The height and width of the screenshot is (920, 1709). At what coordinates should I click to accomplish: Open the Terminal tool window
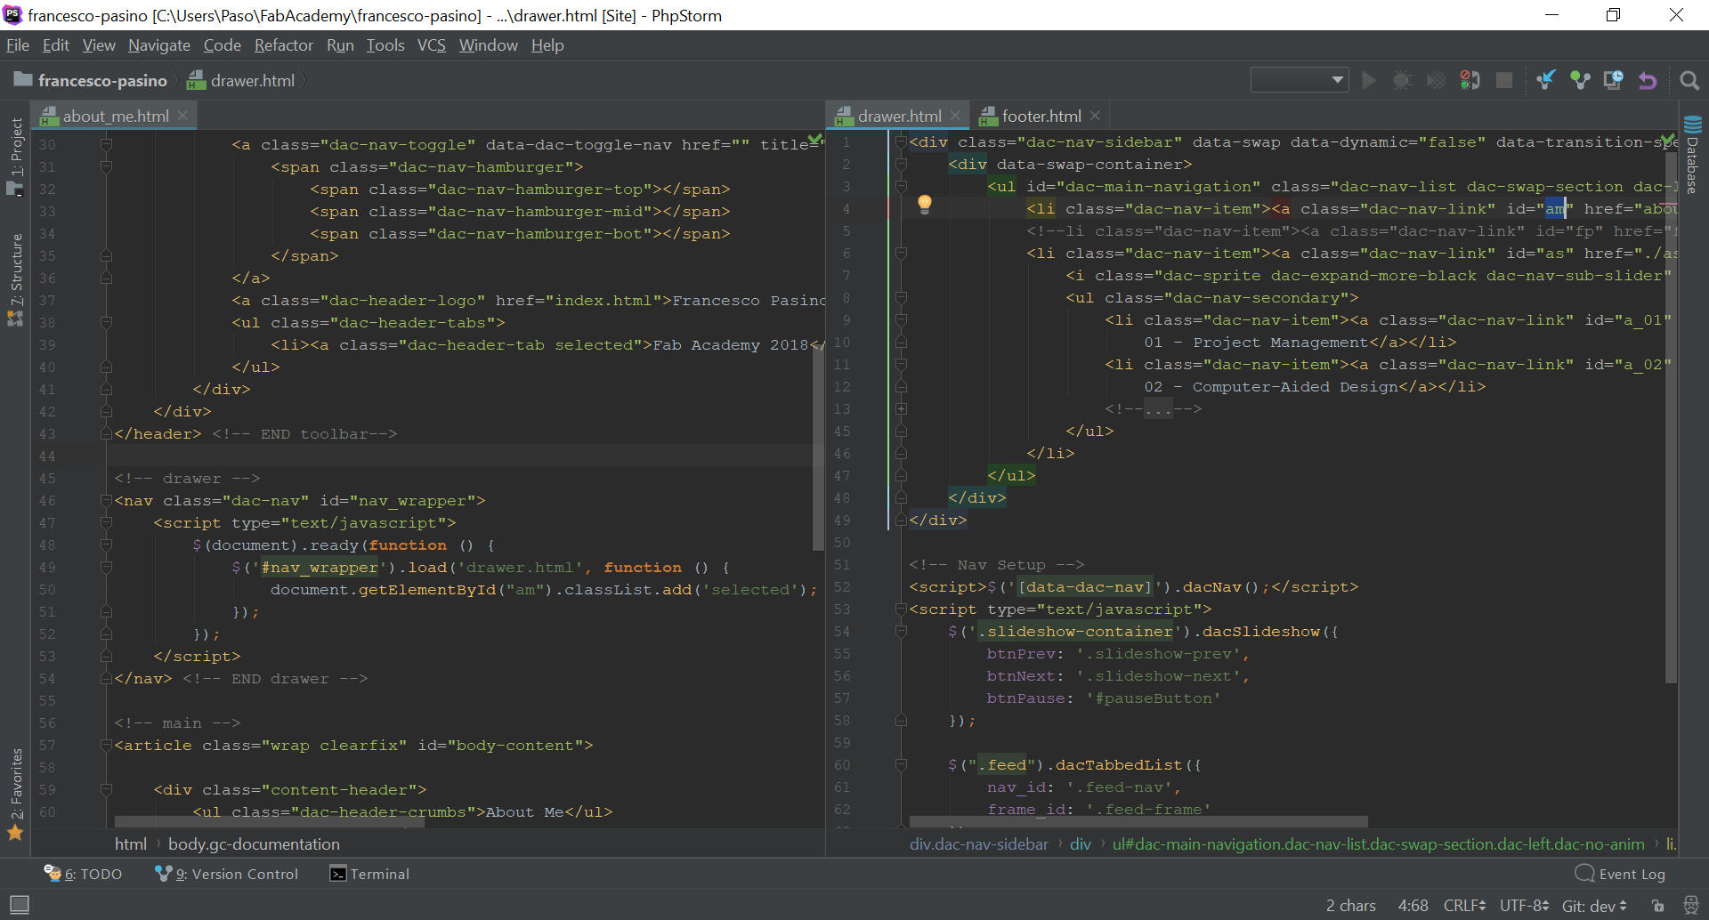point(370,874)
